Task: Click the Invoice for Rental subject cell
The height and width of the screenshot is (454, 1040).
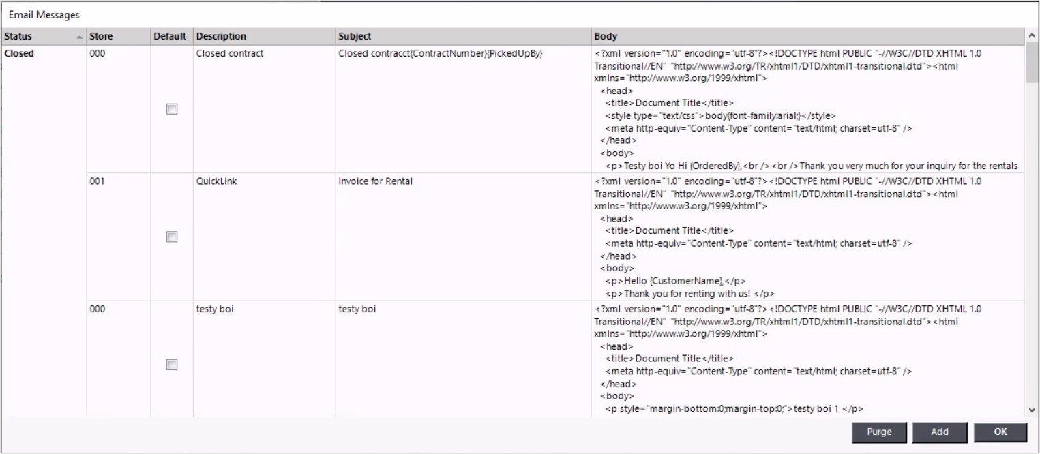Action: 375,181
